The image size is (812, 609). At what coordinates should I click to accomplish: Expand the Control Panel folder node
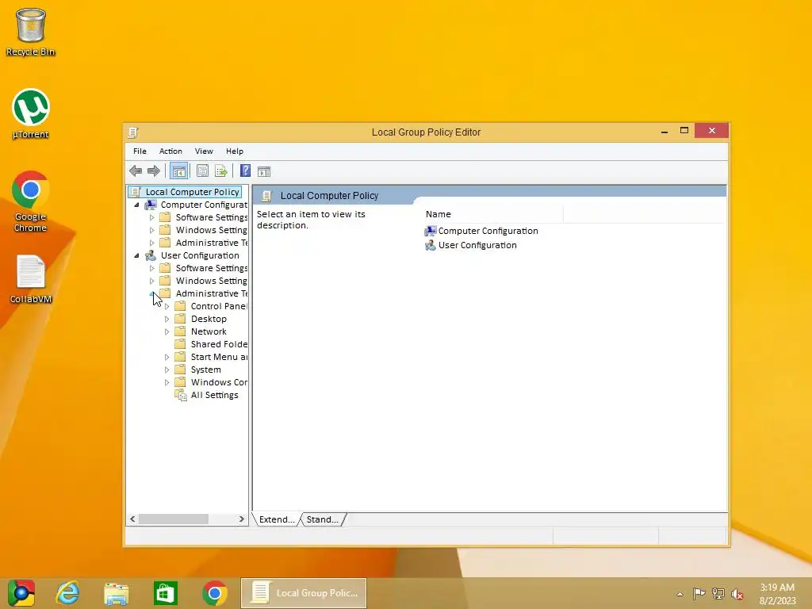[167, 307]
